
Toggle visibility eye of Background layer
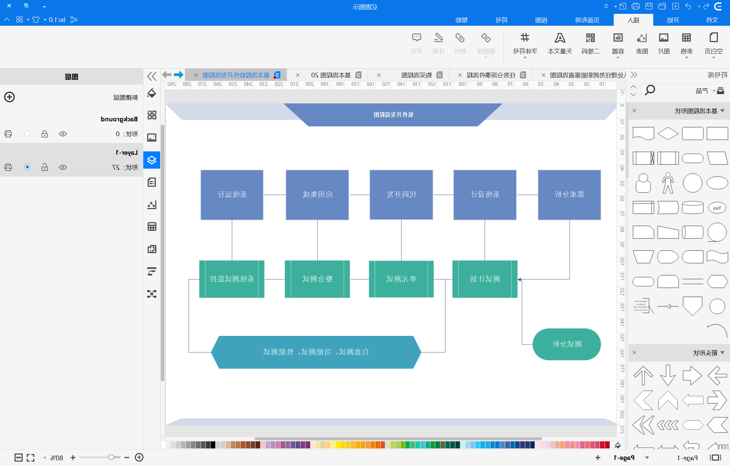point(63,134)
